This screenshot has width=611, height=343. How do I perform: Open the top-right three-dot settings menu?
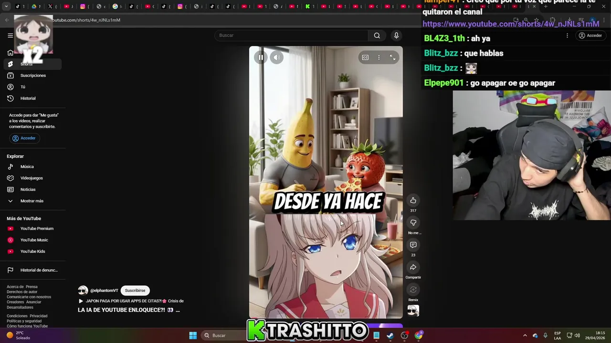coord(567,36)
